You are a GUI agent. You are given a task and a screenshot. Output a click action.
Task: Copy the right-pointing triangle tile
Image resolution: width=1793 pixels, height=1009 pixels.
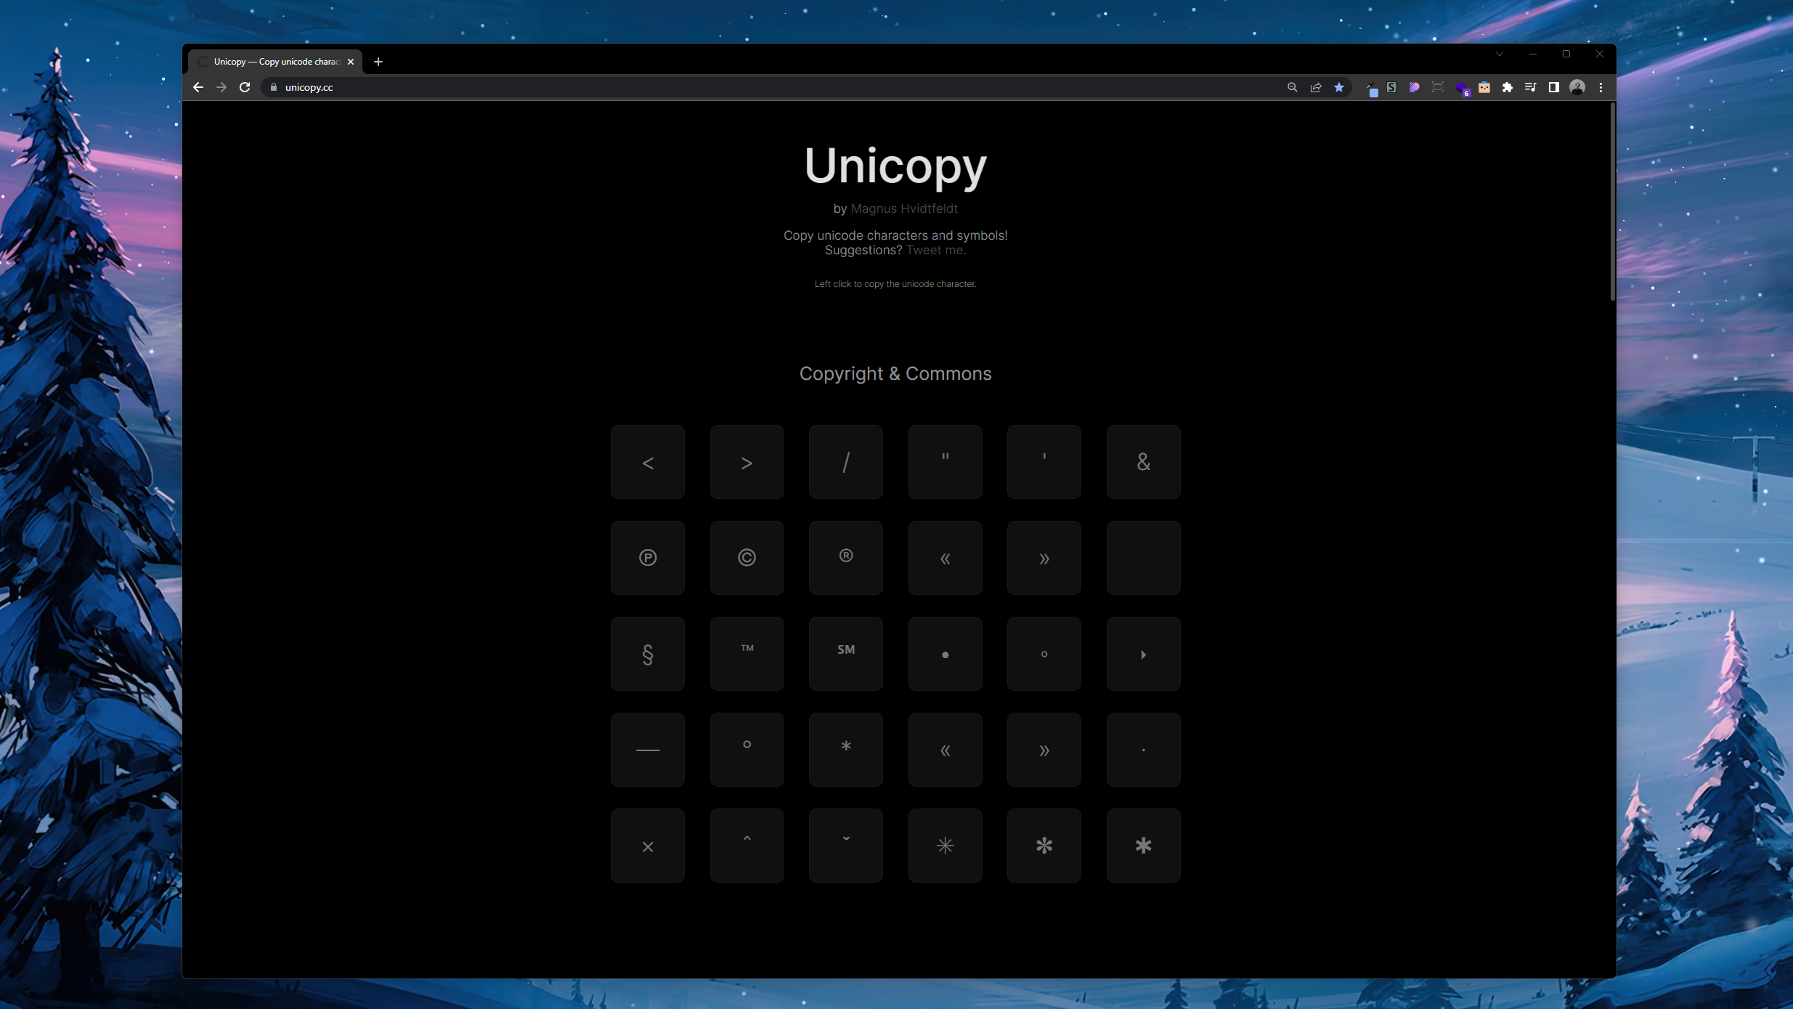(x=1143, y=654)
